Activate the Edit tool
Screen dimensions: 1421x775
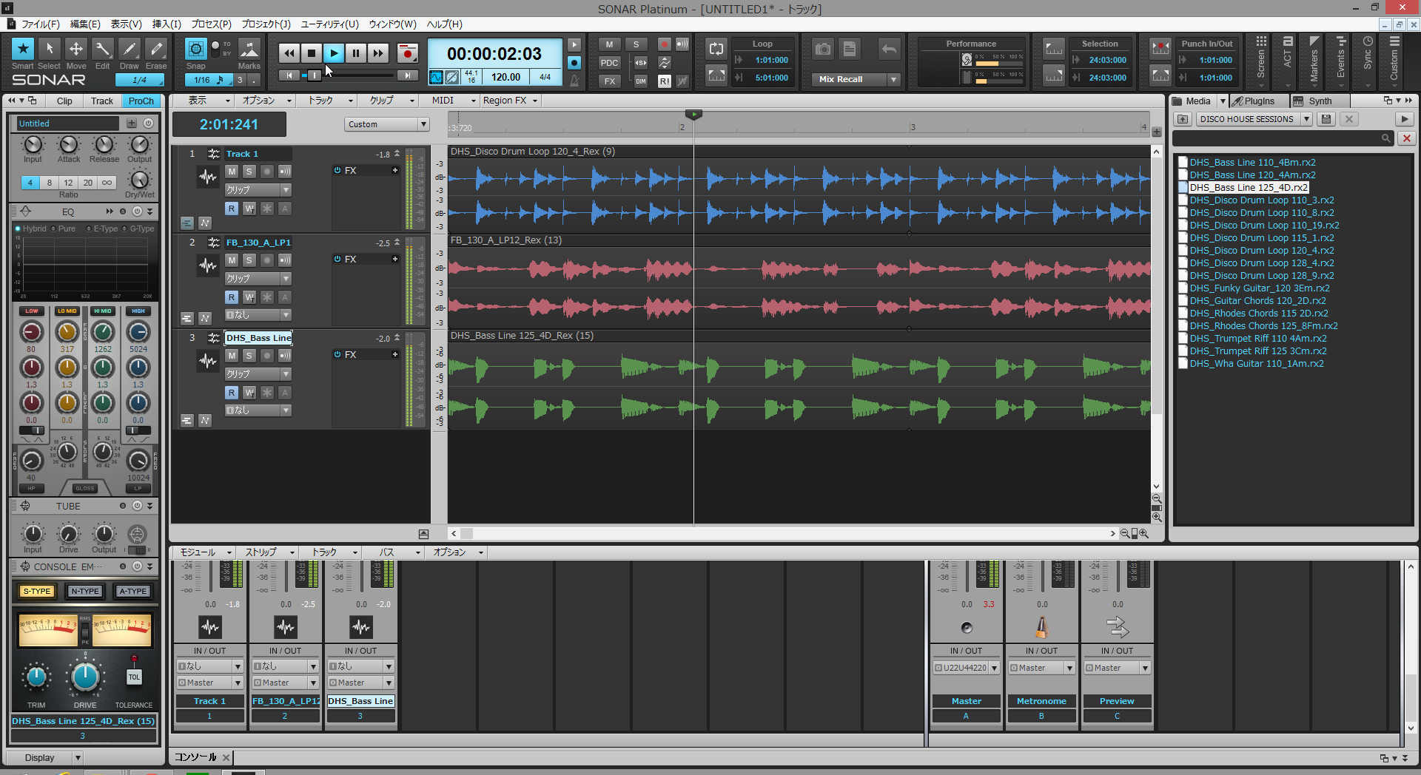pyautogui.click(x=103, y=49)
